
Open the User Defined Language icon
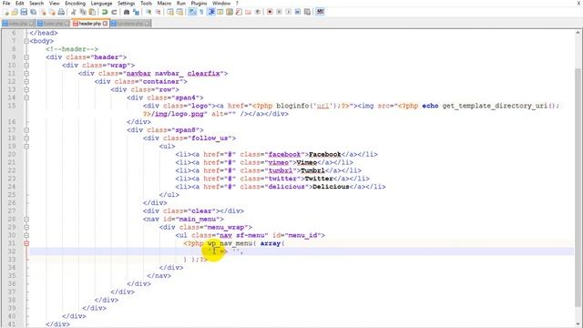220,12
